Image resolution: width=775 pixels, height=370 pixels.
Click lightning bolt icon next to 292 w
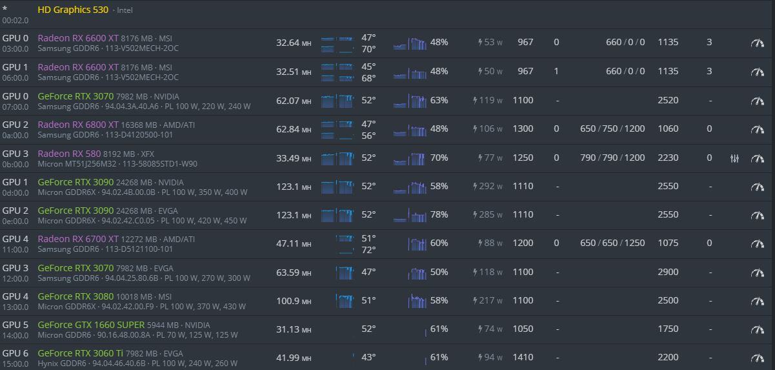pyautogui.click(x=476, y=186)
